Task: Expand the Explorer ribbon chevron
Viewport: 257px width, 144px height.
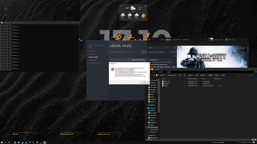Action: (254, 72)
